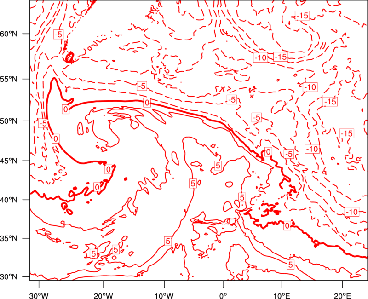Click the 20°E longitude axis label
The height and width of the screenshot is (299, 368).
pos(342,296)
